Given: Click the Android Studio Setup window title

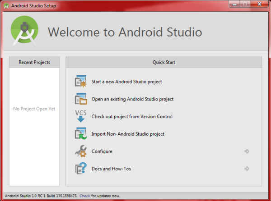Looking at the screenshot, I should pyautogui.click(x=34, y=6).
